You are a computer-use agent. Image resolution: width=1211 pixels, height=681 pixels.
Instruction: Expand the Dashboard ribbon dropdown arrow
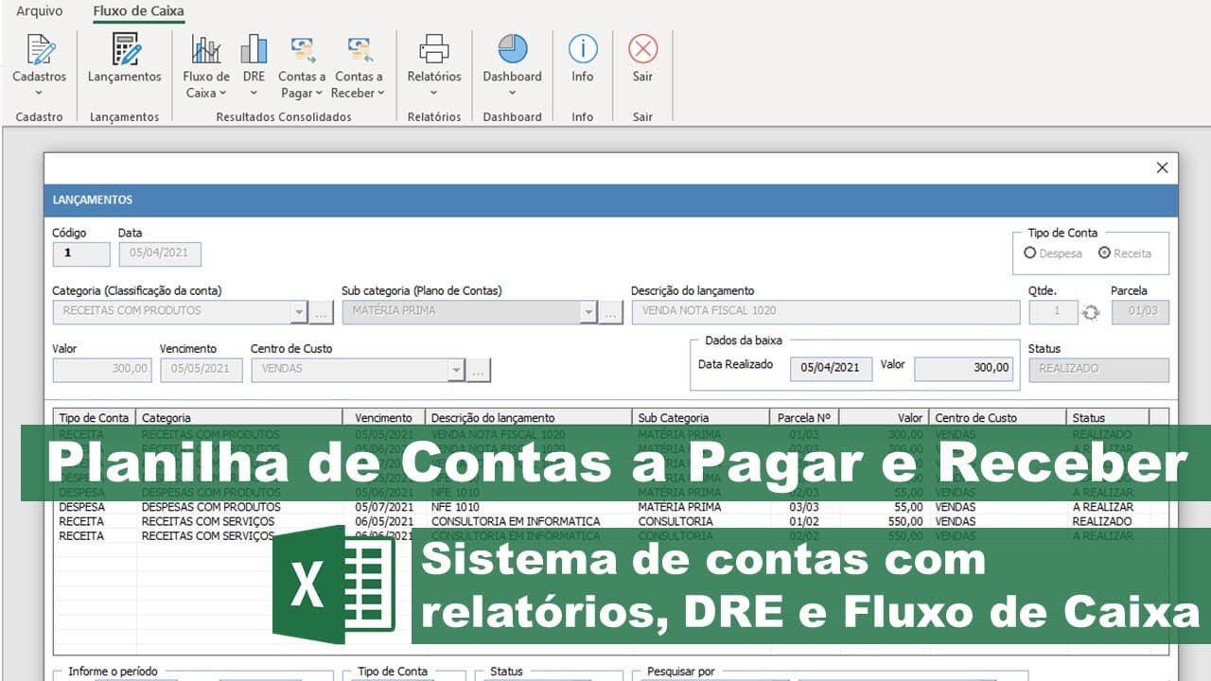[512, 93]
